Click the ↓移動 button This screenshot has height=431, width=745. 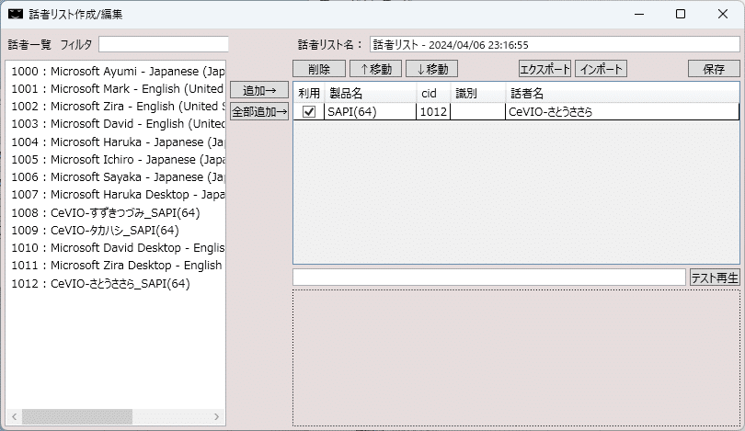(x=432, y=69)
